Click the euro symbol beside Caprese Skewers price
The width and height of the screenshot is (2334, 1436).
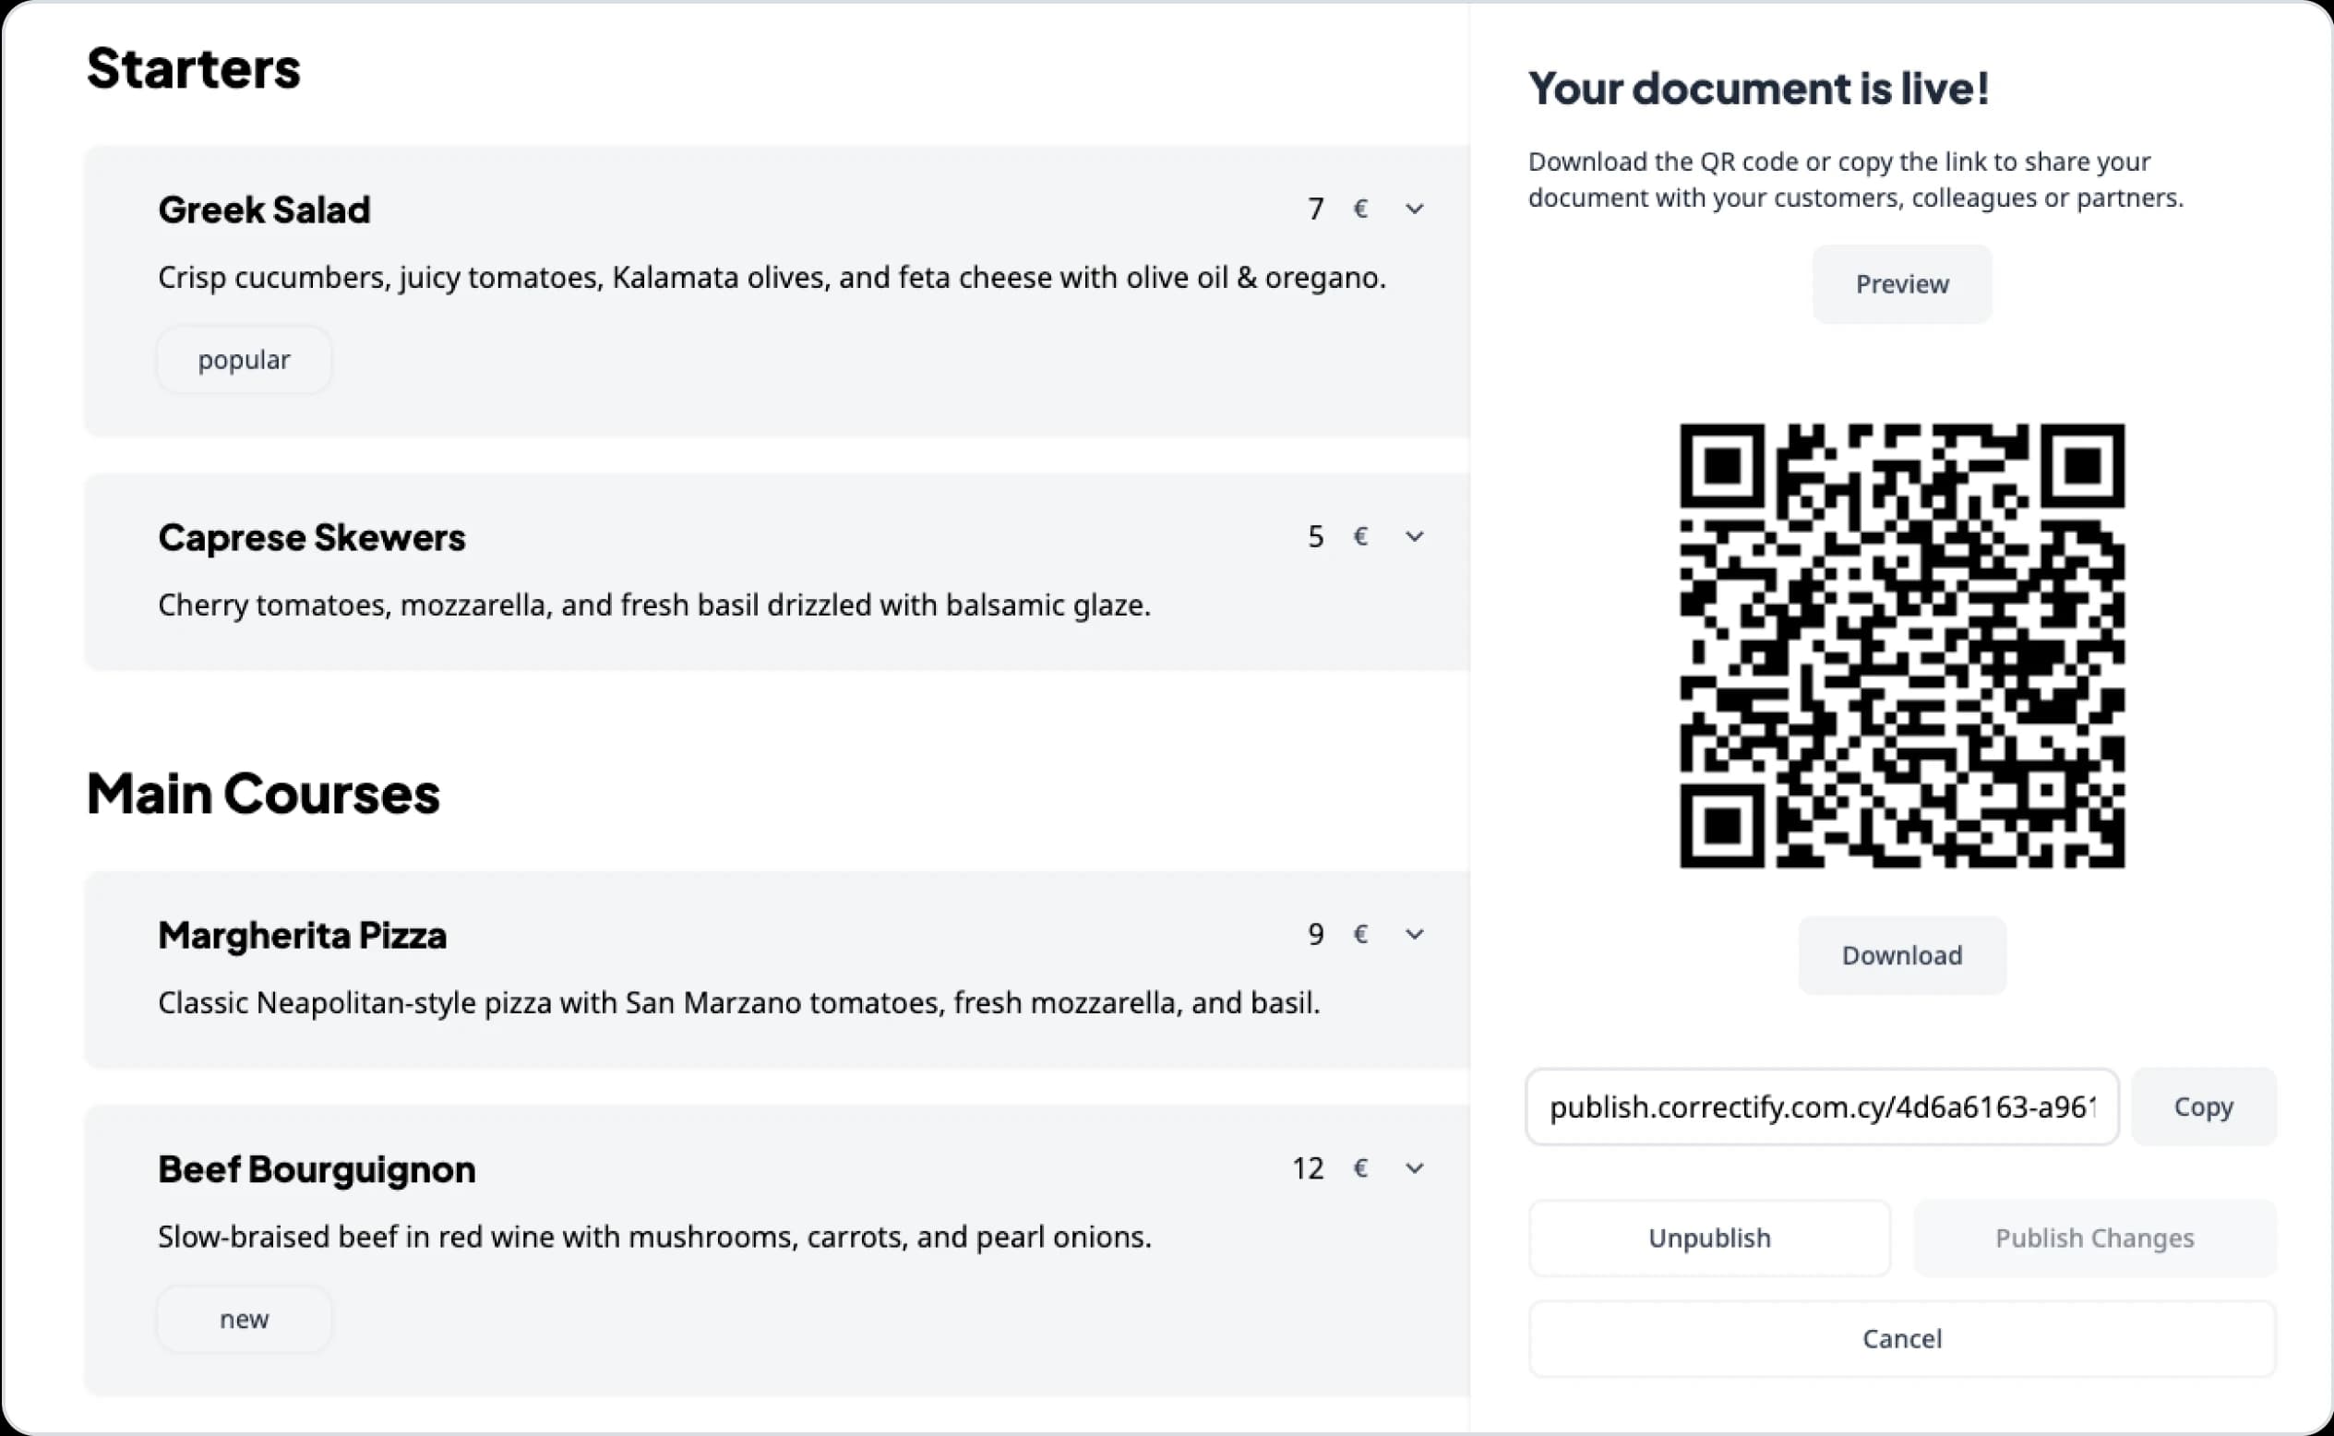coord(1359,536)
